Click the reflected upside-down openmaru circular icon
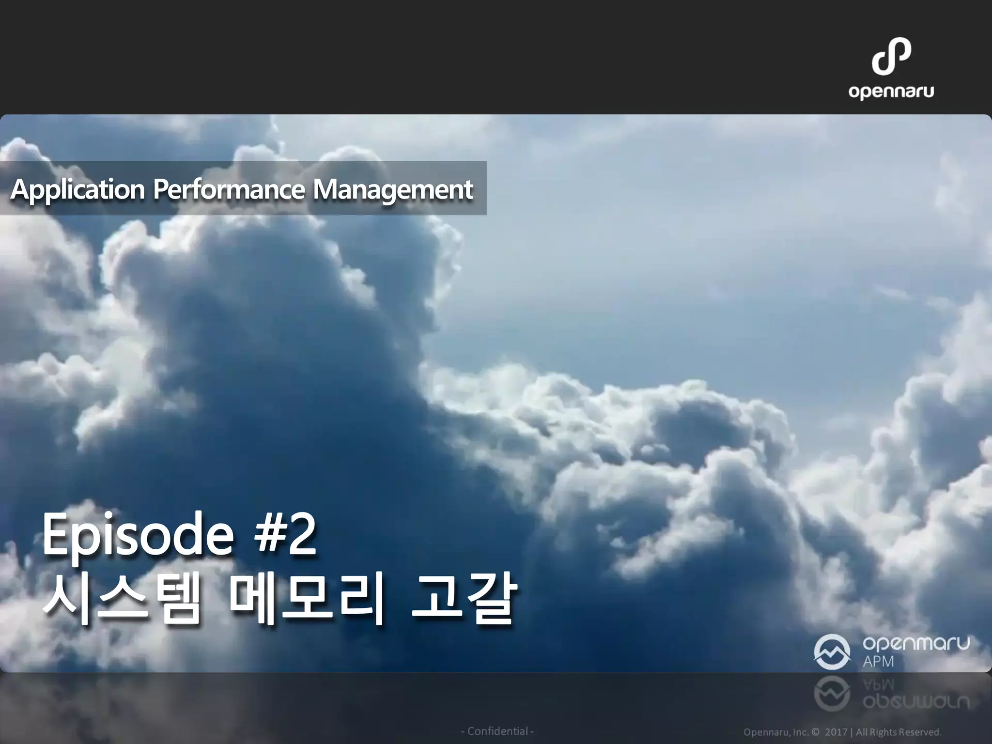The width and height of the screenshot is (992, 744). [832, 694]
